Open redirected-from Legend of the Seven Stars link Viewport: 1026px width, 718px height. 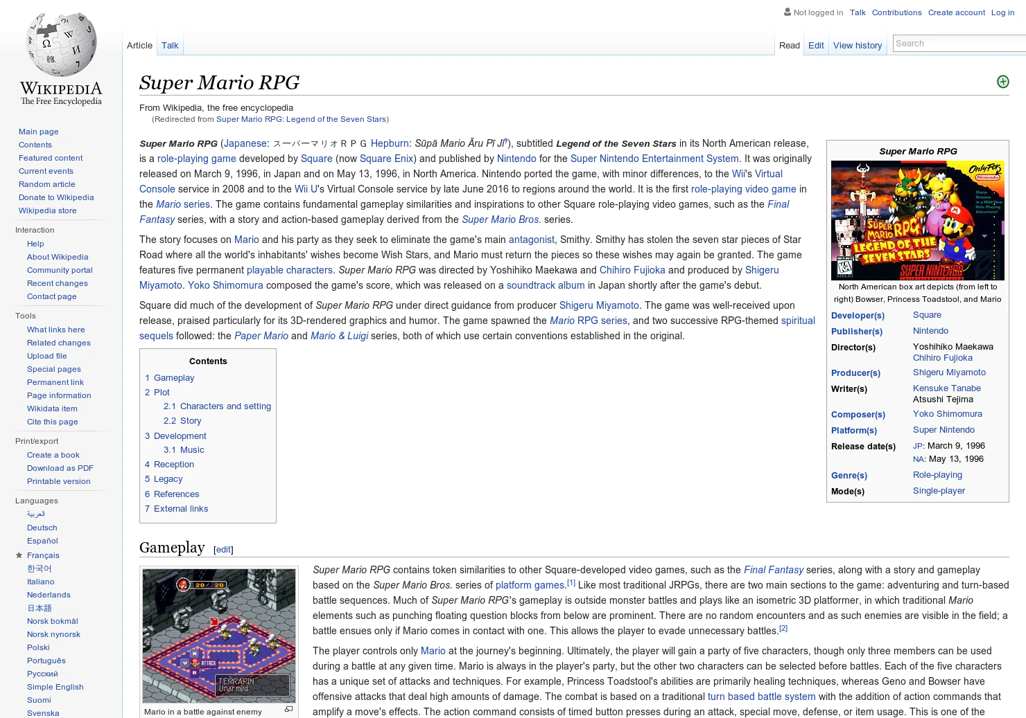[x=301, y=119]
